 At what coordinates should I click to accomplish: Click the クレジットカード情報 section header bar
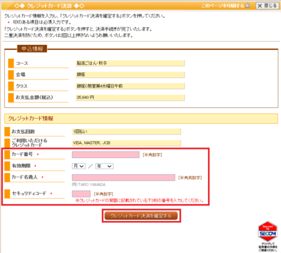click(141, 119)
